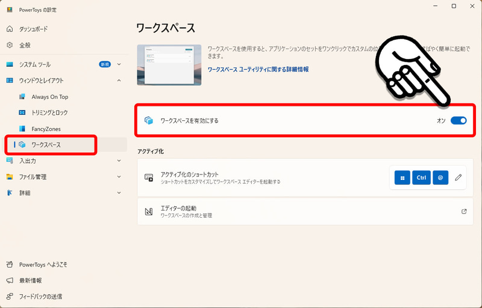Click the システム ツール icon
The height and width of the screenshot is (308, 482).
(10, 64)
